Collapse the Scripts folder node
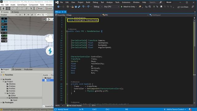Screen dimensions: 197x111 (5, 93)
